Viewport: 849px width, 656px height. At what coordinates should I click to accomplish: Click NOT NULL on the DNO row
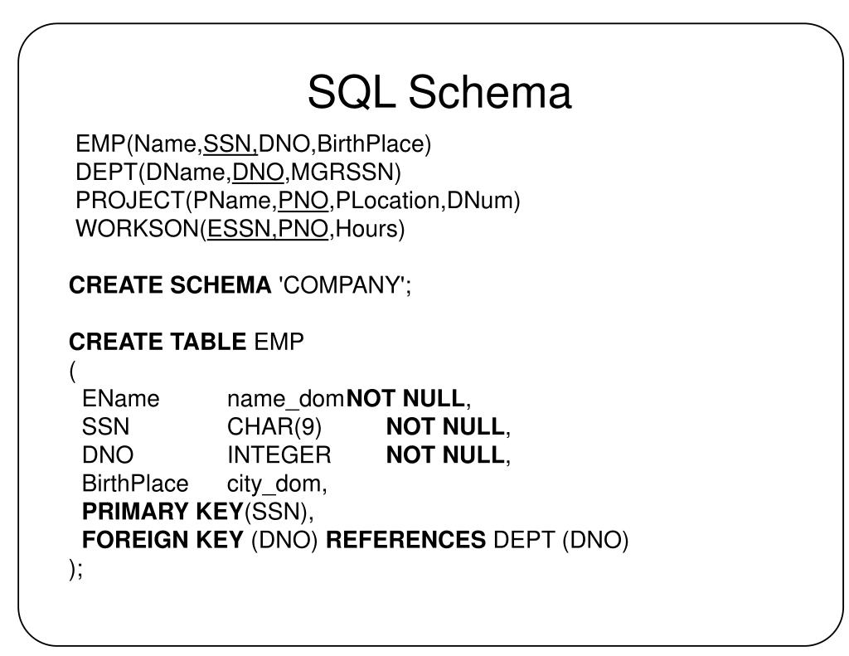pos(445,455)
